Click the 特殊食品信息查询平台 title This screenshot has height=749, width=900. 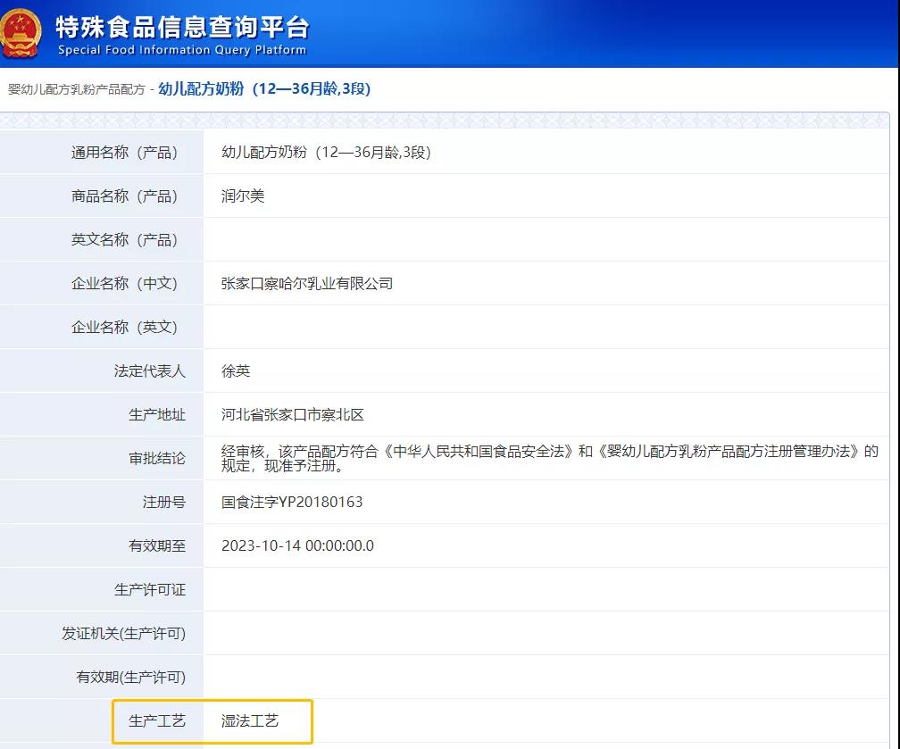click(182, 27)
